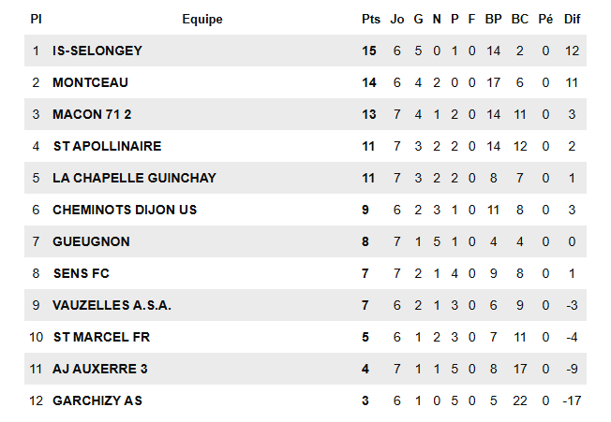This screenshot has height=422, width=611.
Task: Click the IS-SELONGEY team name
Action: (x=97, y=51)
